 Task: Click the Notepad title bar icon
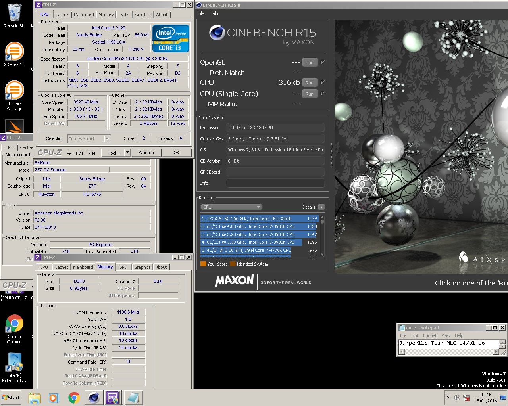pos(402,327)
